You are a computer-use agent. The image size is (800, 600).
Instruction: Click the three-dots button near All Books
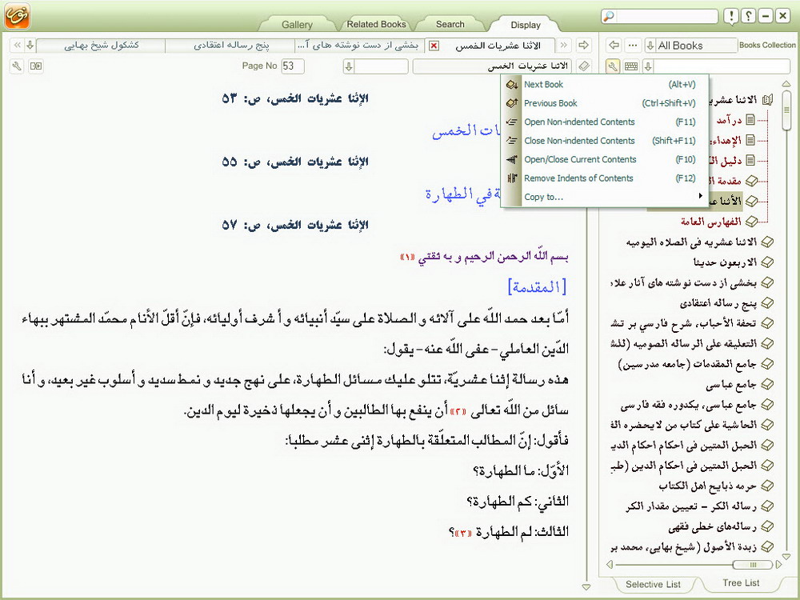click(x=633, y=45)
